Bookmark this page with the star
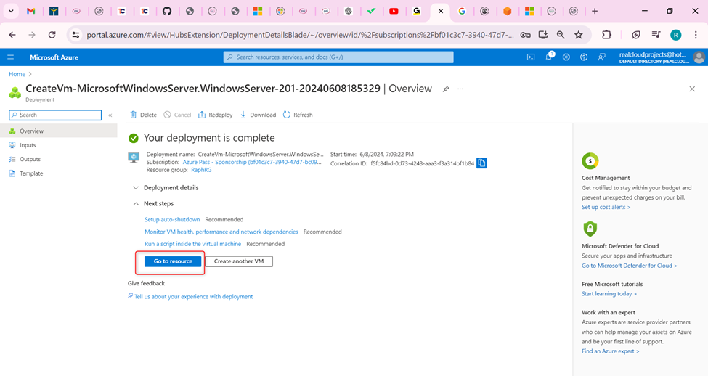 pyautogui.click(x=579, y=35)
